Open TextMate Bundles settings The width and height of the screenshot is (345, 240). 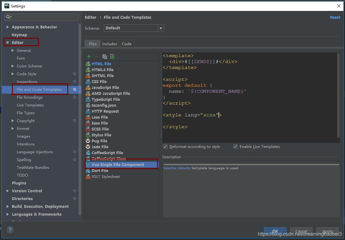33,168
